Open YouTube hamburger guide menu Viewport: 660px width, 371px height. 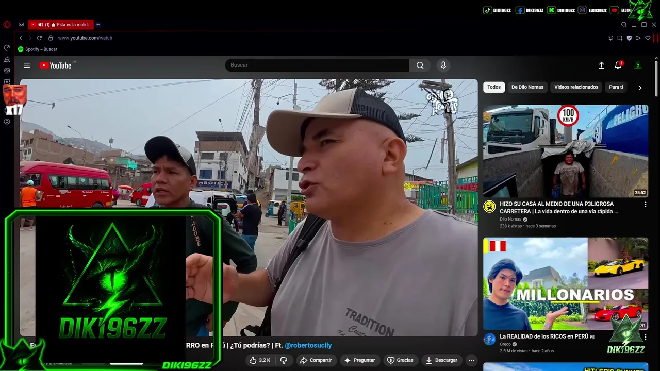[27, 65]
